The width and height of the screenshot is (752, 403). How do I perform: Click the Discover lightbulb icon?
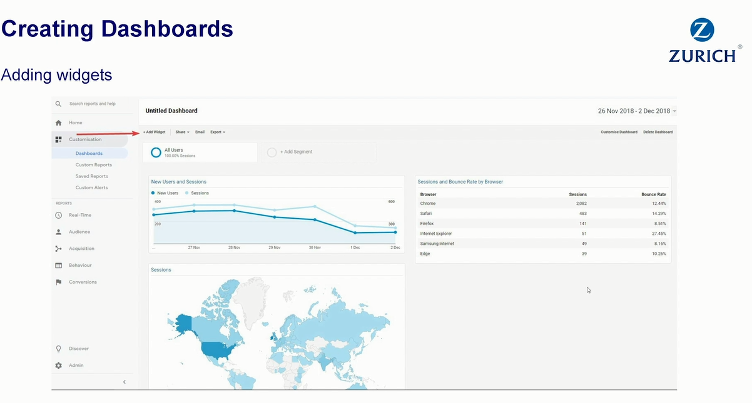click(58, 349)
